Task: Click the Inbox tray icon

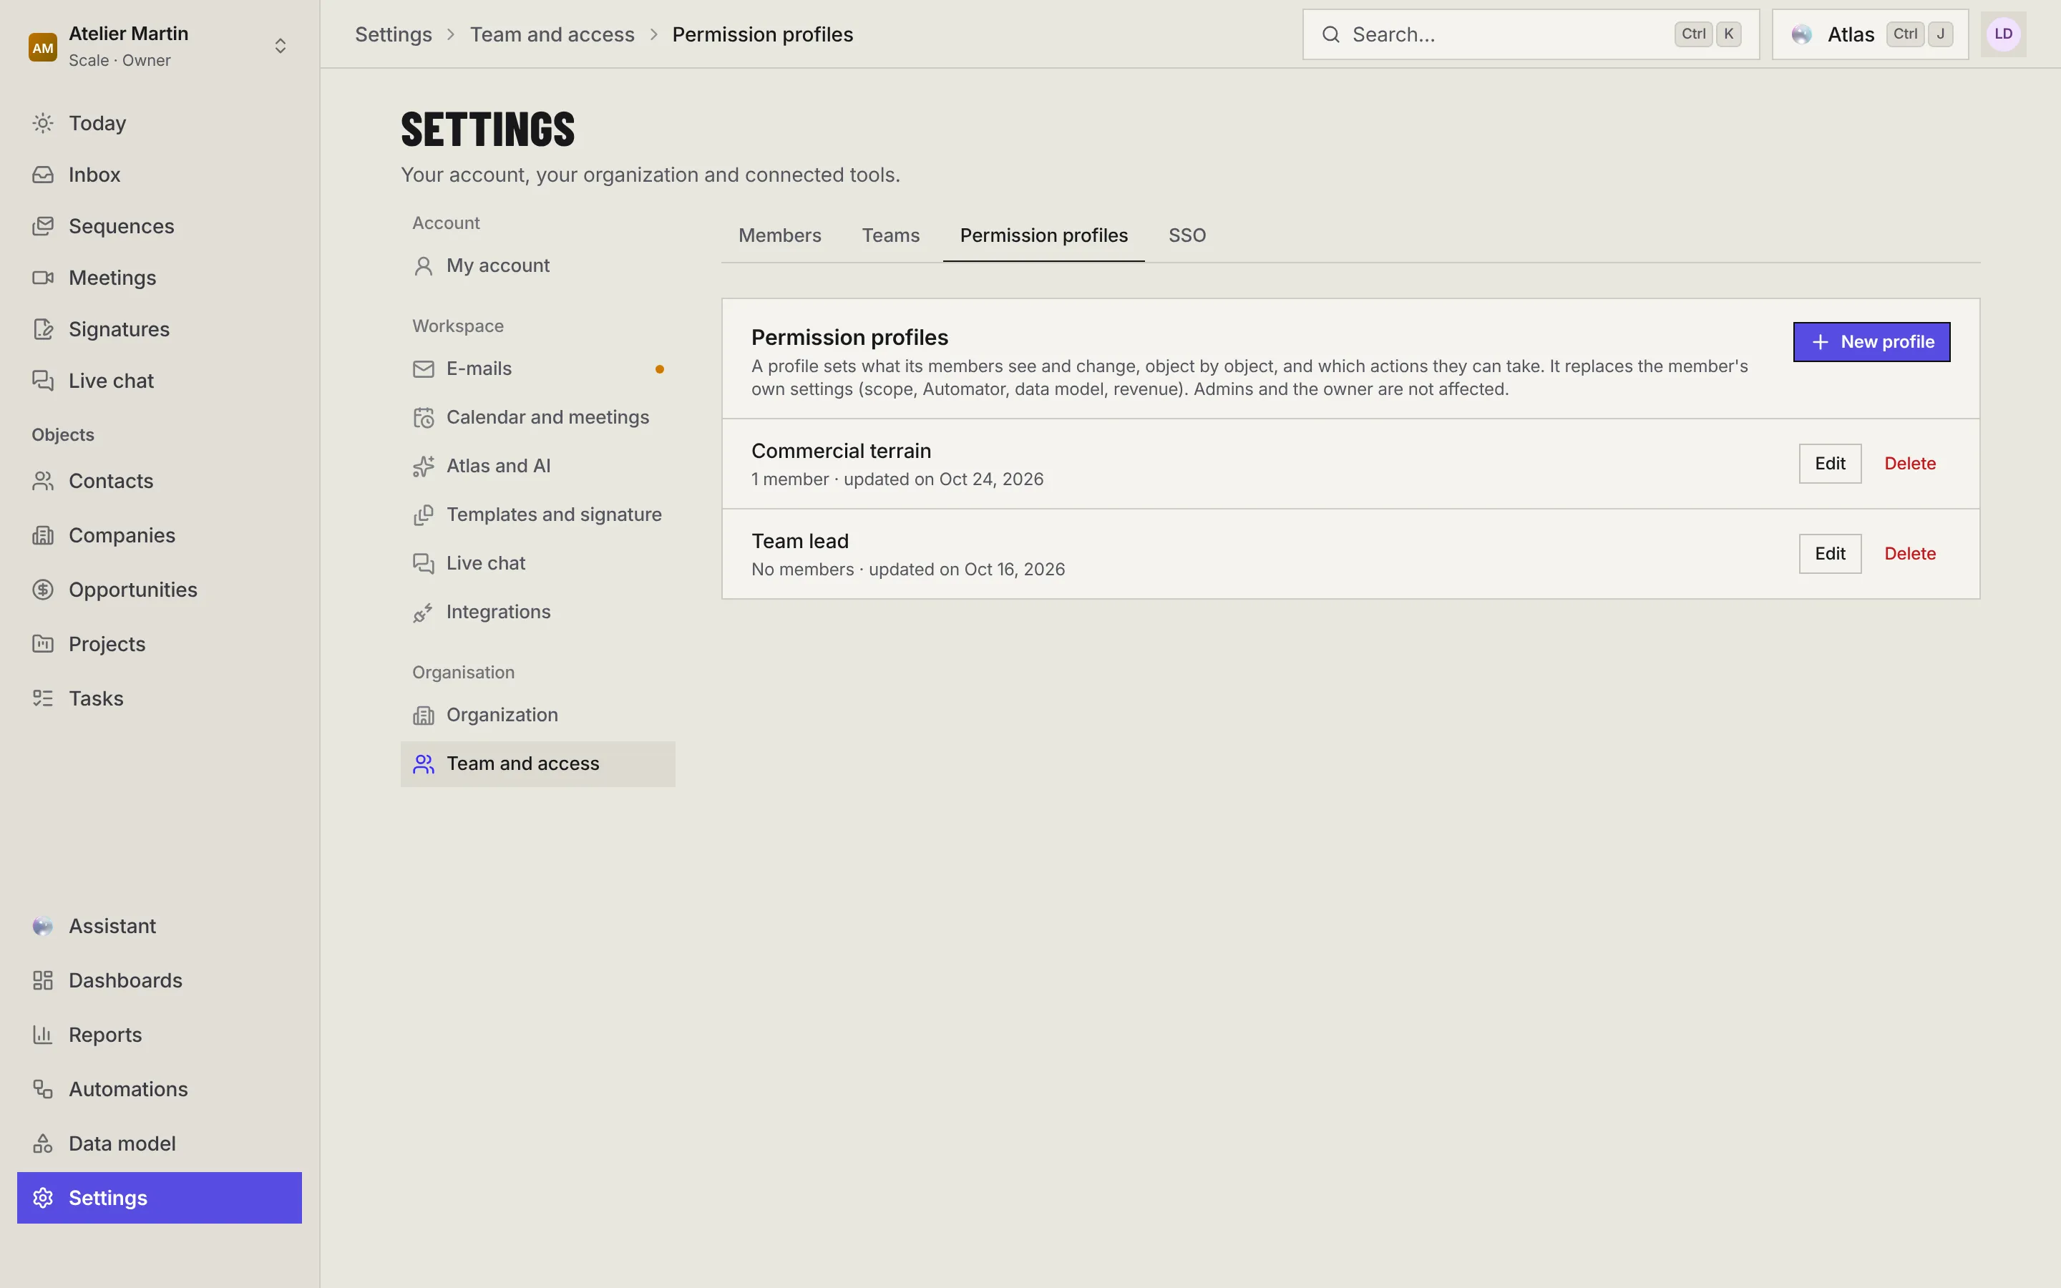Action: (x=43, y=175)
